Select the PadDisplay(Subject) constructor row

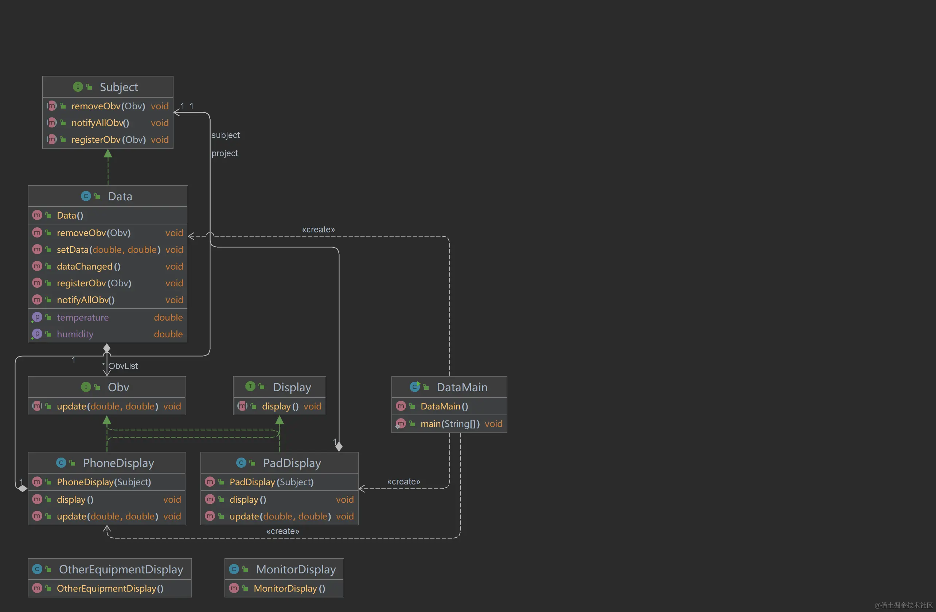click(272, 482)
